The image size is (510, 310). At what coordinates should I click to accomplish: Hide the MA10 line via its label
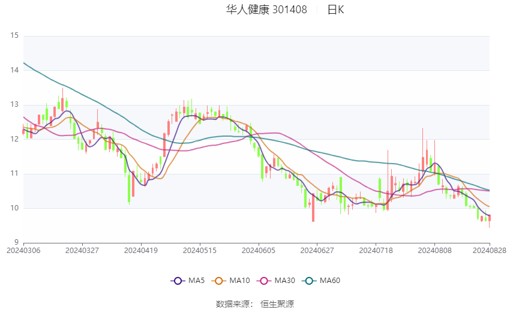239,281
